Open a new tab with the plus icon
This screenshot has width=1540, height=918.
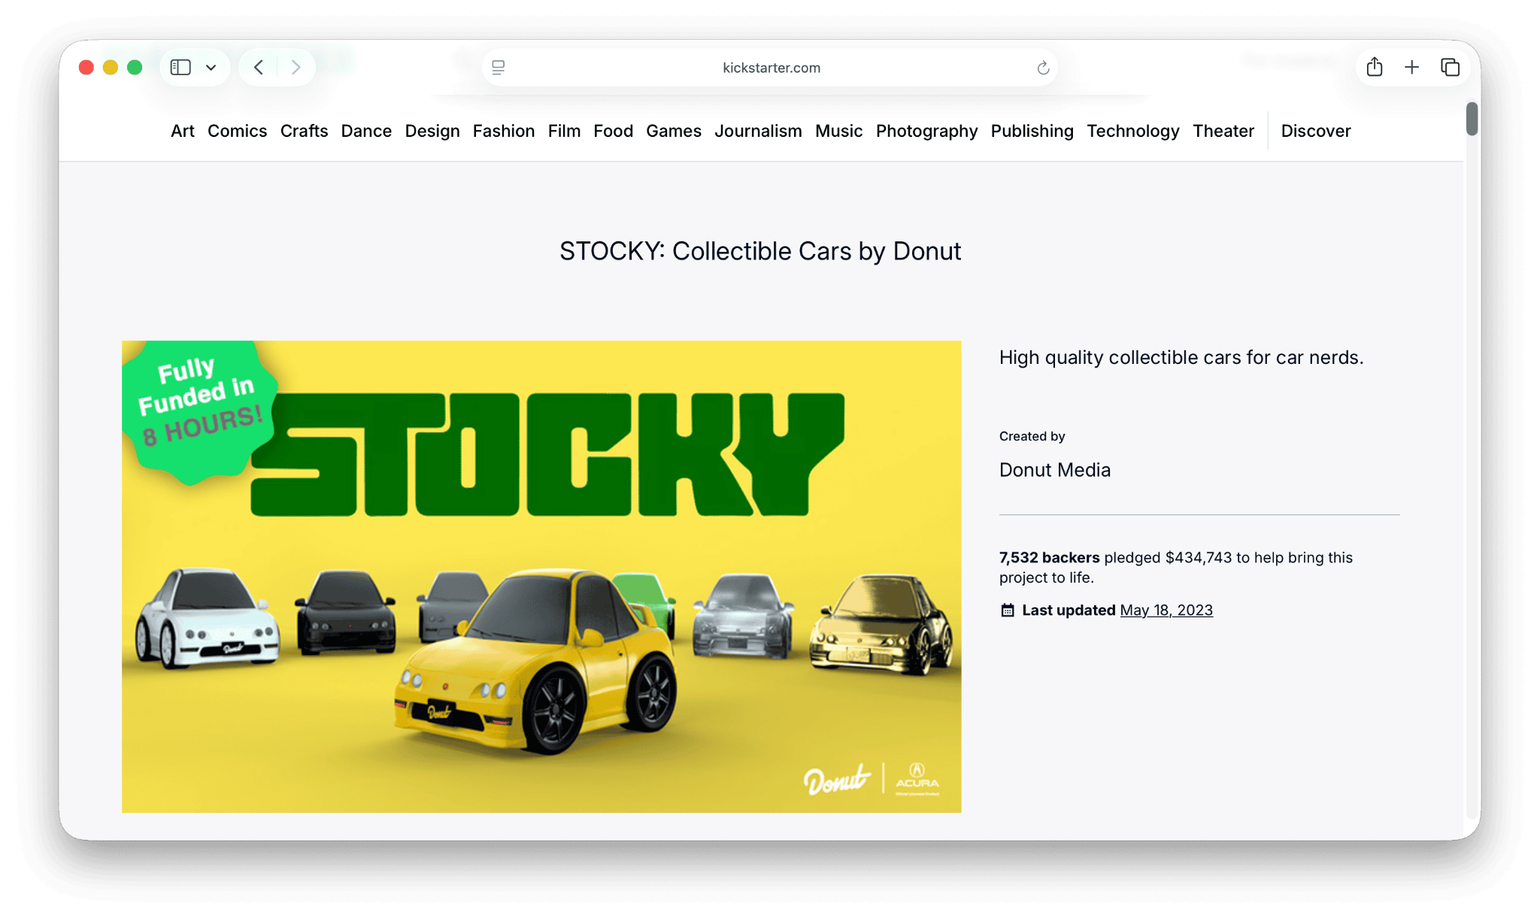click(1412, 68)
